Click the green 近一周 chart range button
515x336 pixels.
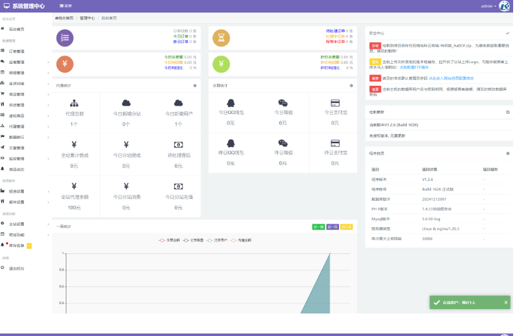tap(318, 227)
